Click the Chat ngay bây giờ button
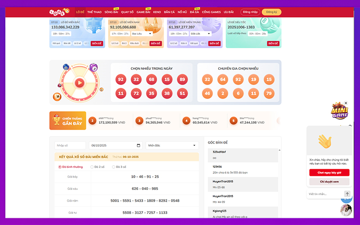The image size is (360, 225). (329, 172)
